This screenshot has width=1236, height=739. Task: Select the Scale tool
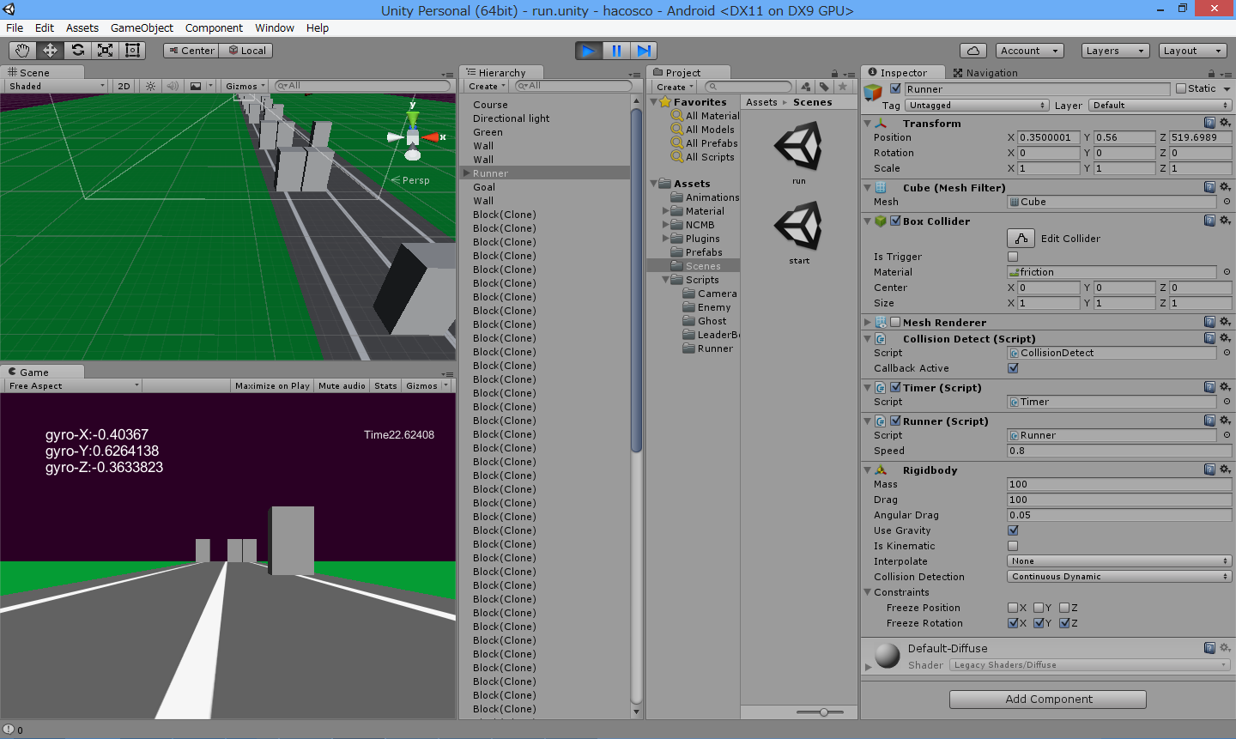(104, 50)
